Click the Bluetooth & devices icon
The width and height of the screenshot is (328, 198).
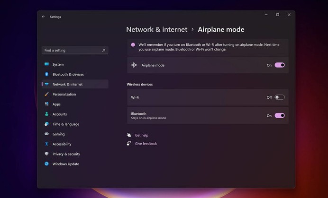click(46, 74)
